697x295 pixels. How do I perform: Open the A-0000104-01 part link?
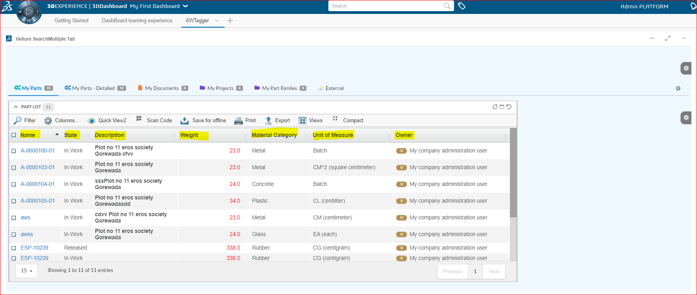click(38, 184)
